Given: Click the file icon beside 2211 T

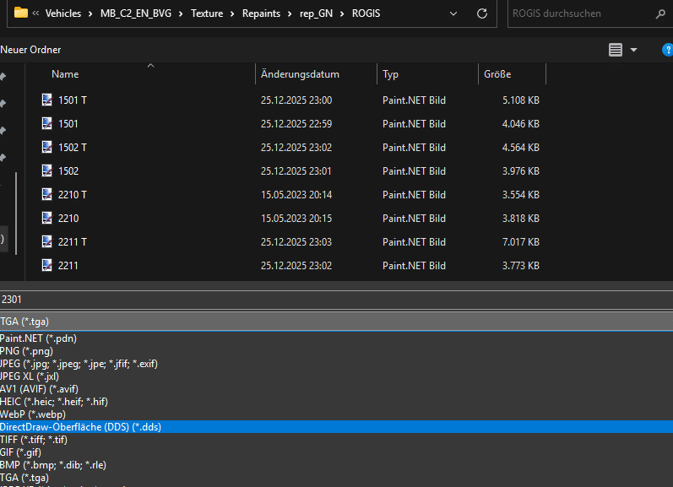Looking at the screenshot, I should pos(47,241).
